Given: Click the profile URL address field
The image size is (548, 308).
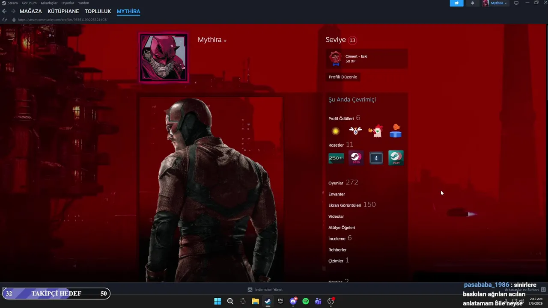Looking at the screenshot, I should (63, 20).
